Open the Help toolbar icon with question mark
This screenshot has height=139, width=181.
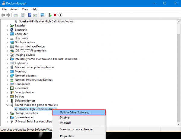point(30,15)
